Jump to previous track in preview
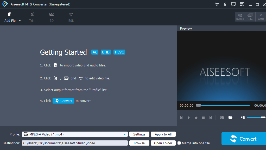This screenshot has width=266, height=150. click(x=181, y=118)
